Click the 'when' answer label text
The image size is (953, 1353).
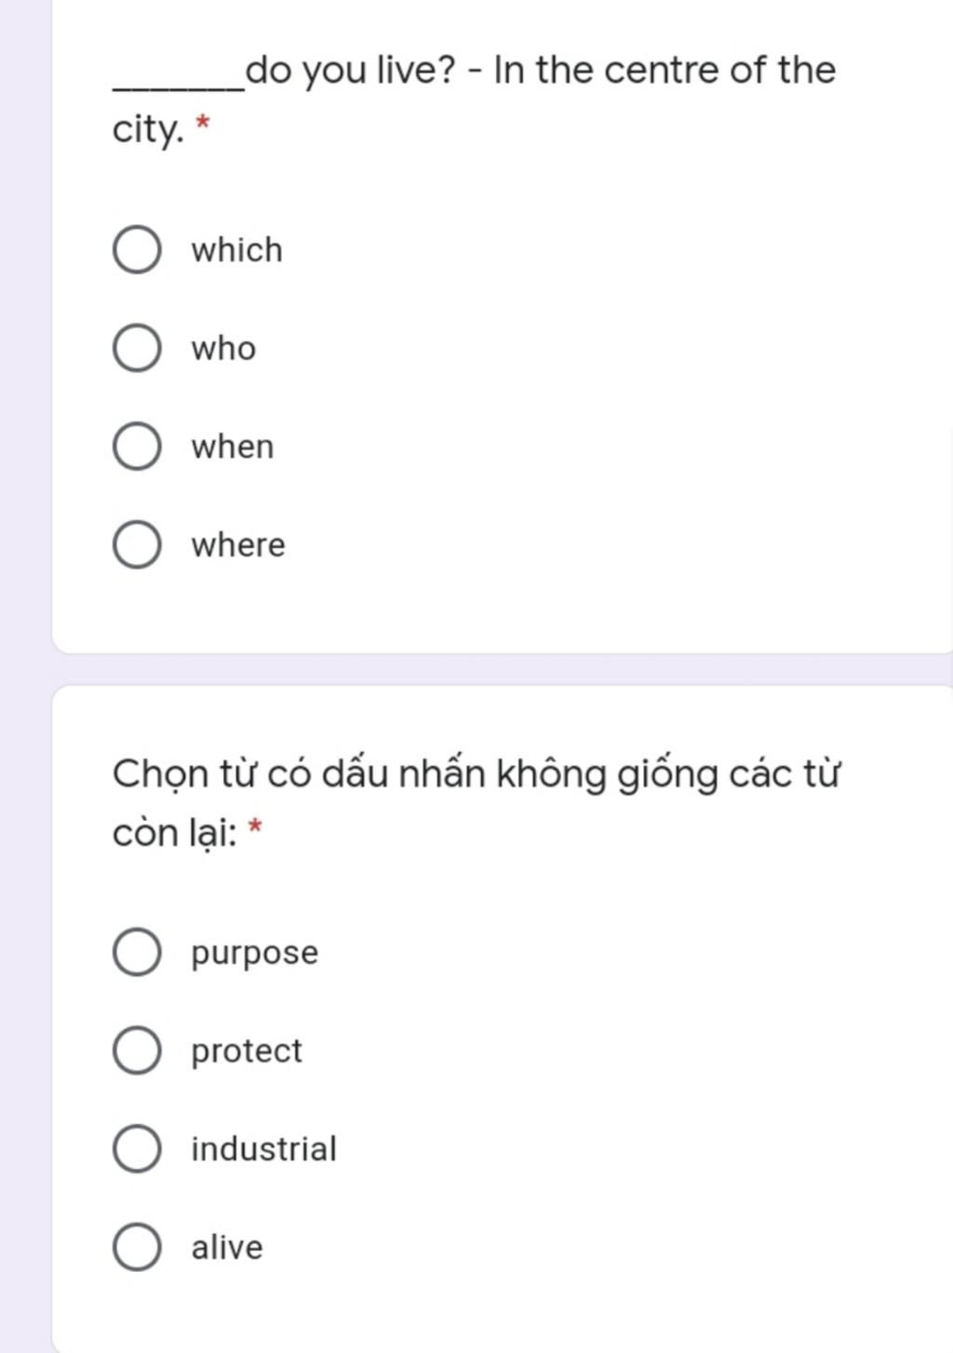coord(233,447)
